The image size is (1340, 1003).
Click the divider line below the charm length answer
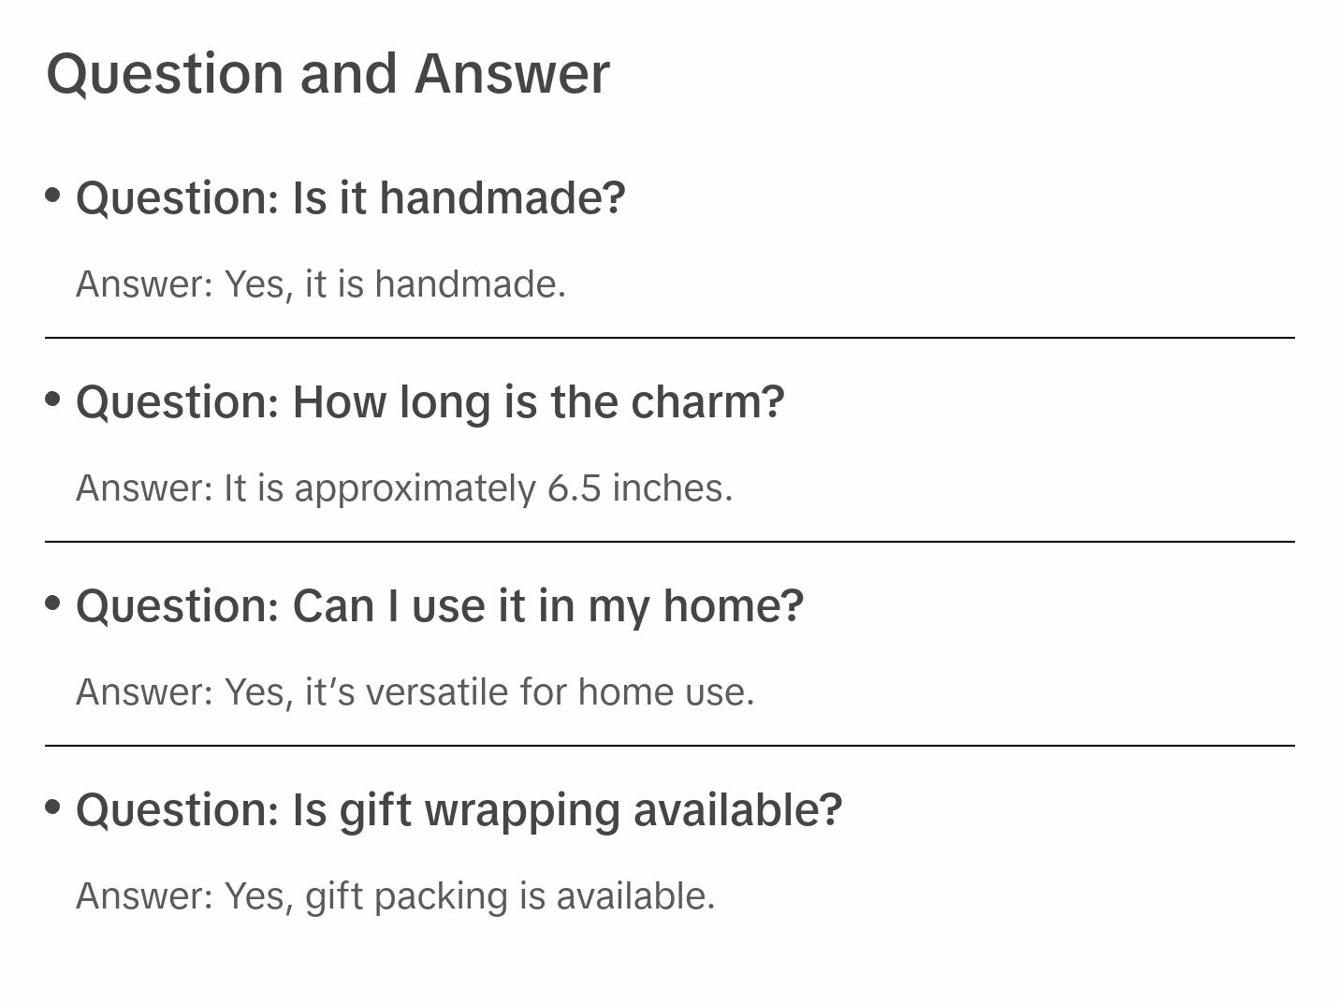click(669, 542)
